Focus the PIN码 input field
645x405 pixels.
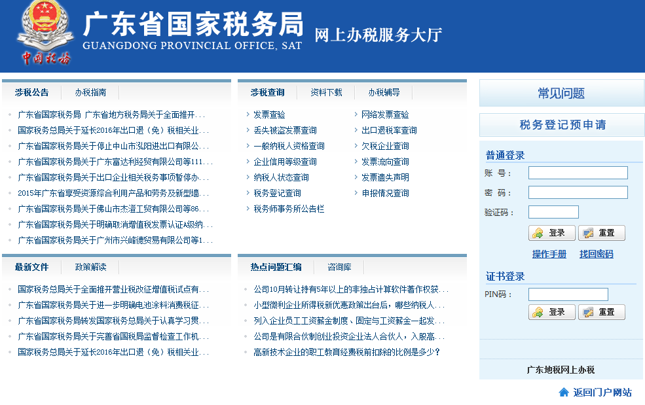pos(568,294)
